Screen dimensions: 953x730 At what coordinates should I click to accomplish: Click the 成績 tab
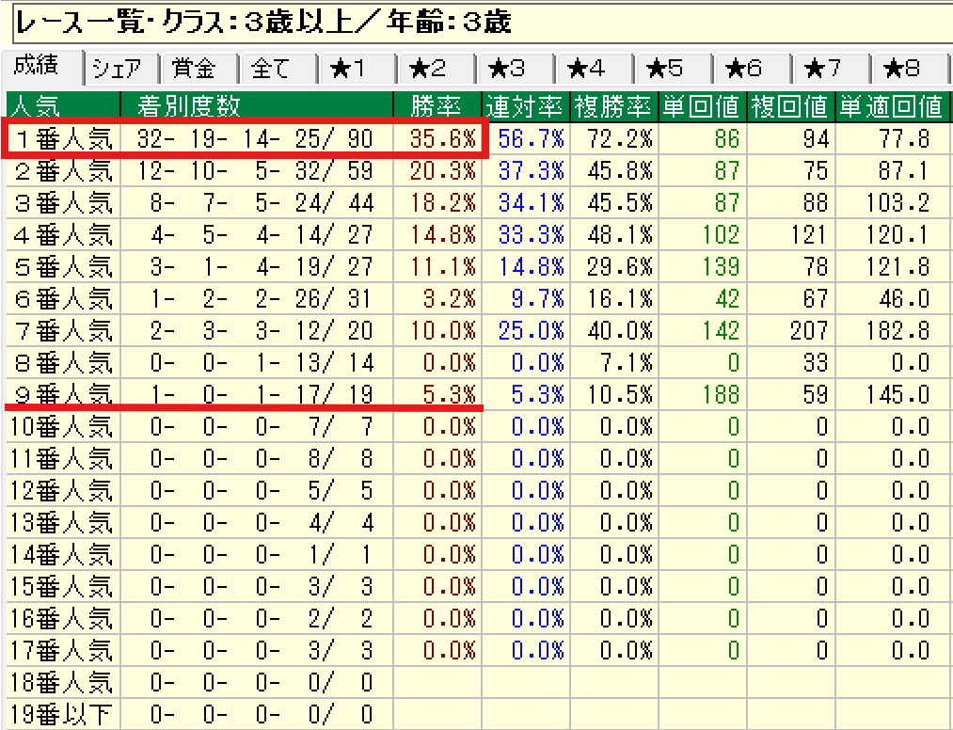point(40,66)
